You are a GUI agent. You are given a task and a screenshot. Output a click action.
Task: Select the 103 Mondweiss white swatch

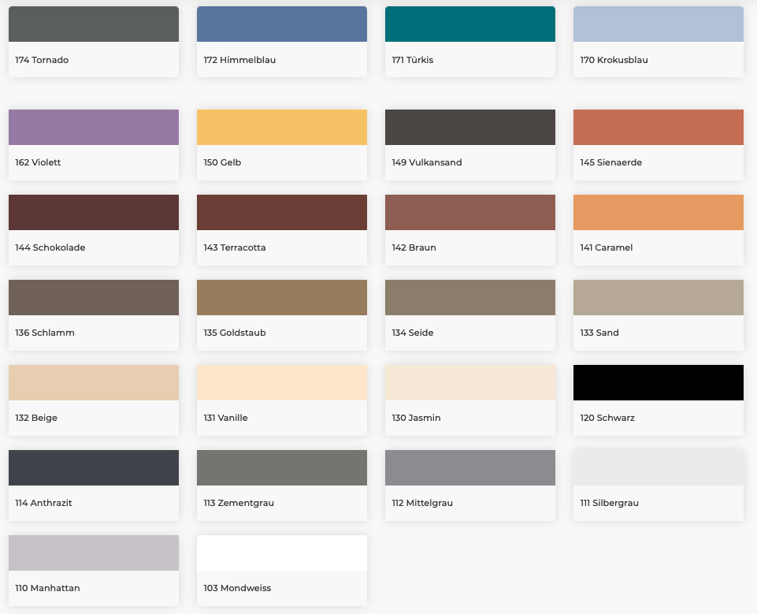pos(281,553)
